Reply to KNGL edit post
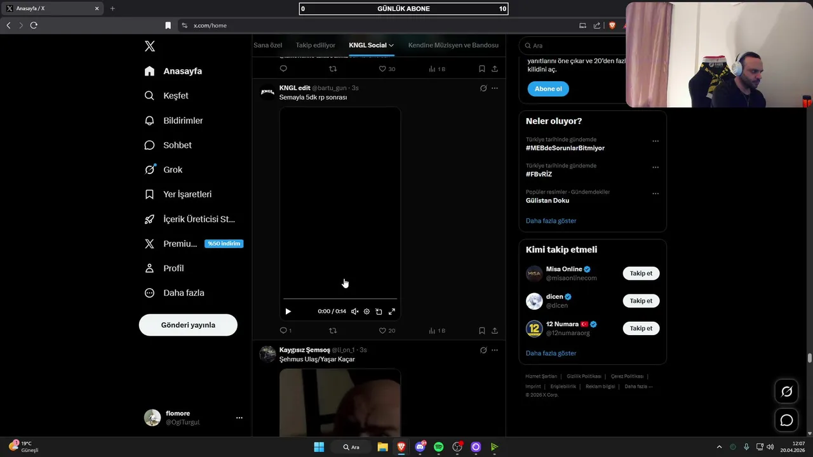 [285, 331]
